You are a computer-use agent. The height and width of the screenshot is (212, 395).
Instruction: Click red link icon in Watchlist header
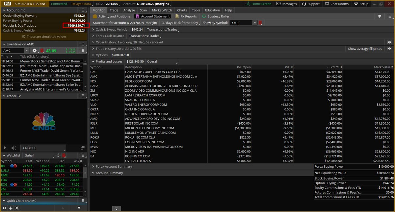(x=64, y=155)
